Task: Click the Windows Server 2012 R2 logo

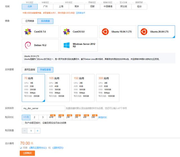Action: pos(67,45)
